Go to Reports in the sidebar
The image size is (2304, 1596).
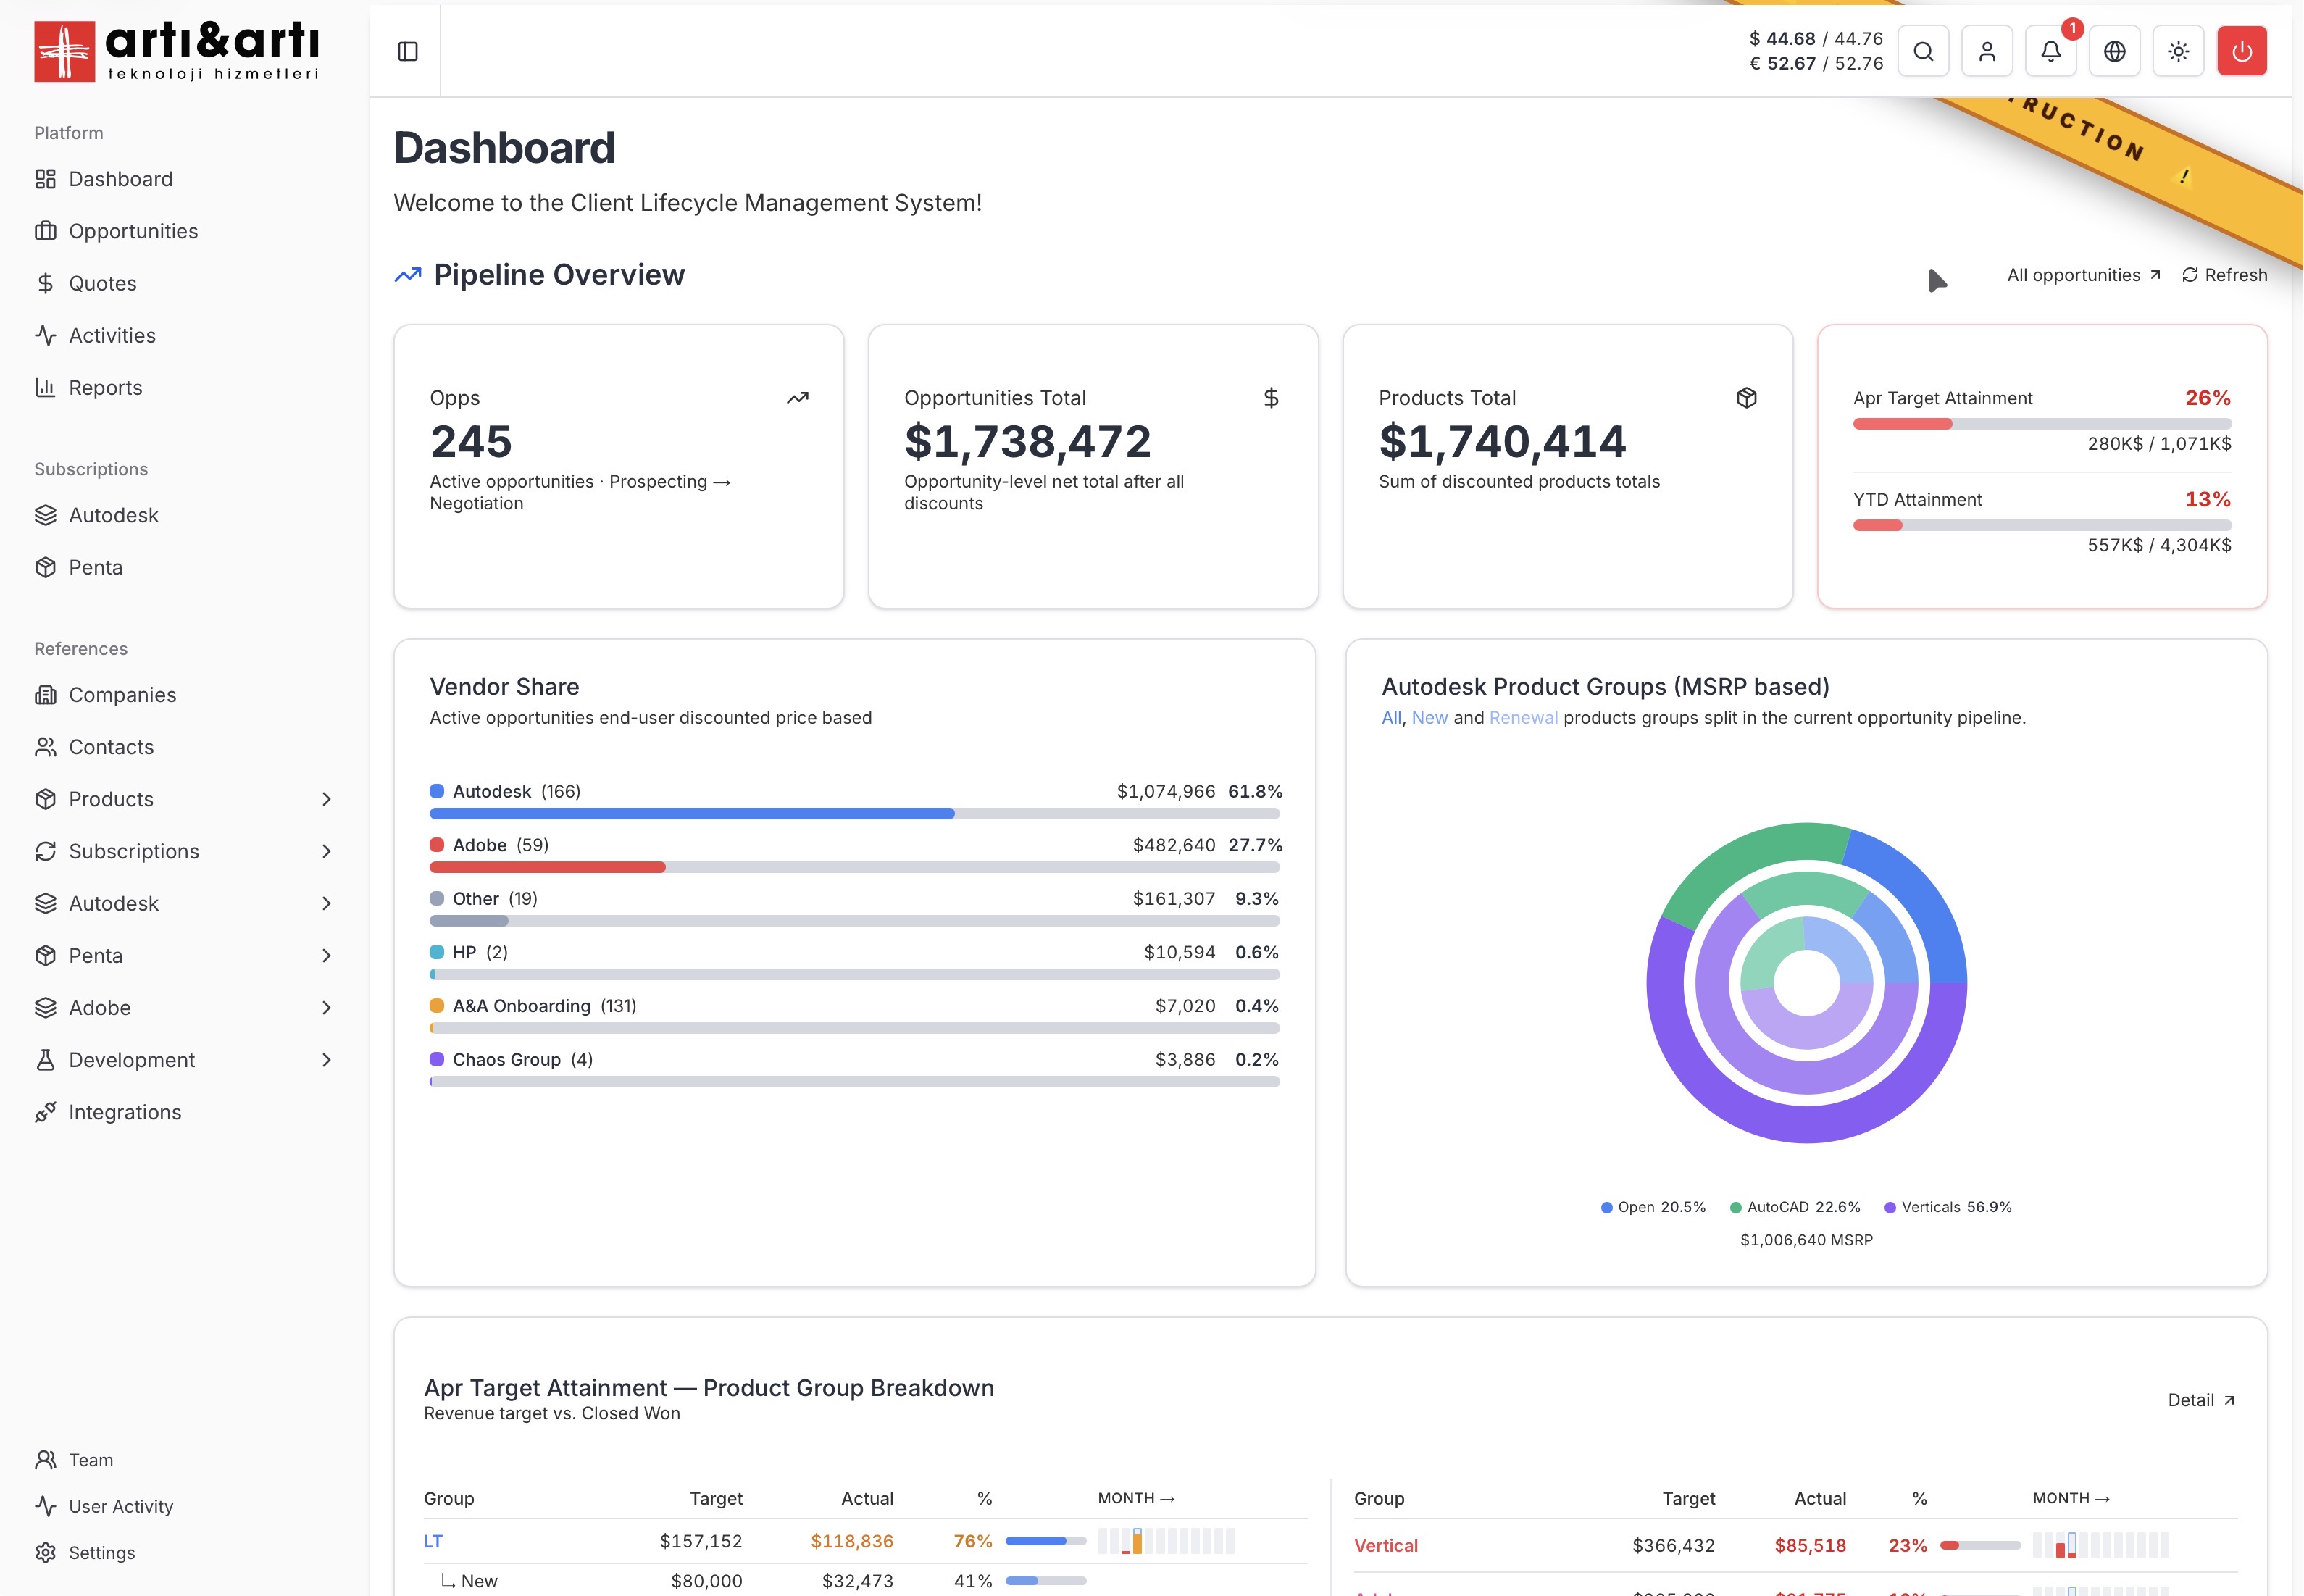pyautogui.click(x=105, y=388)
